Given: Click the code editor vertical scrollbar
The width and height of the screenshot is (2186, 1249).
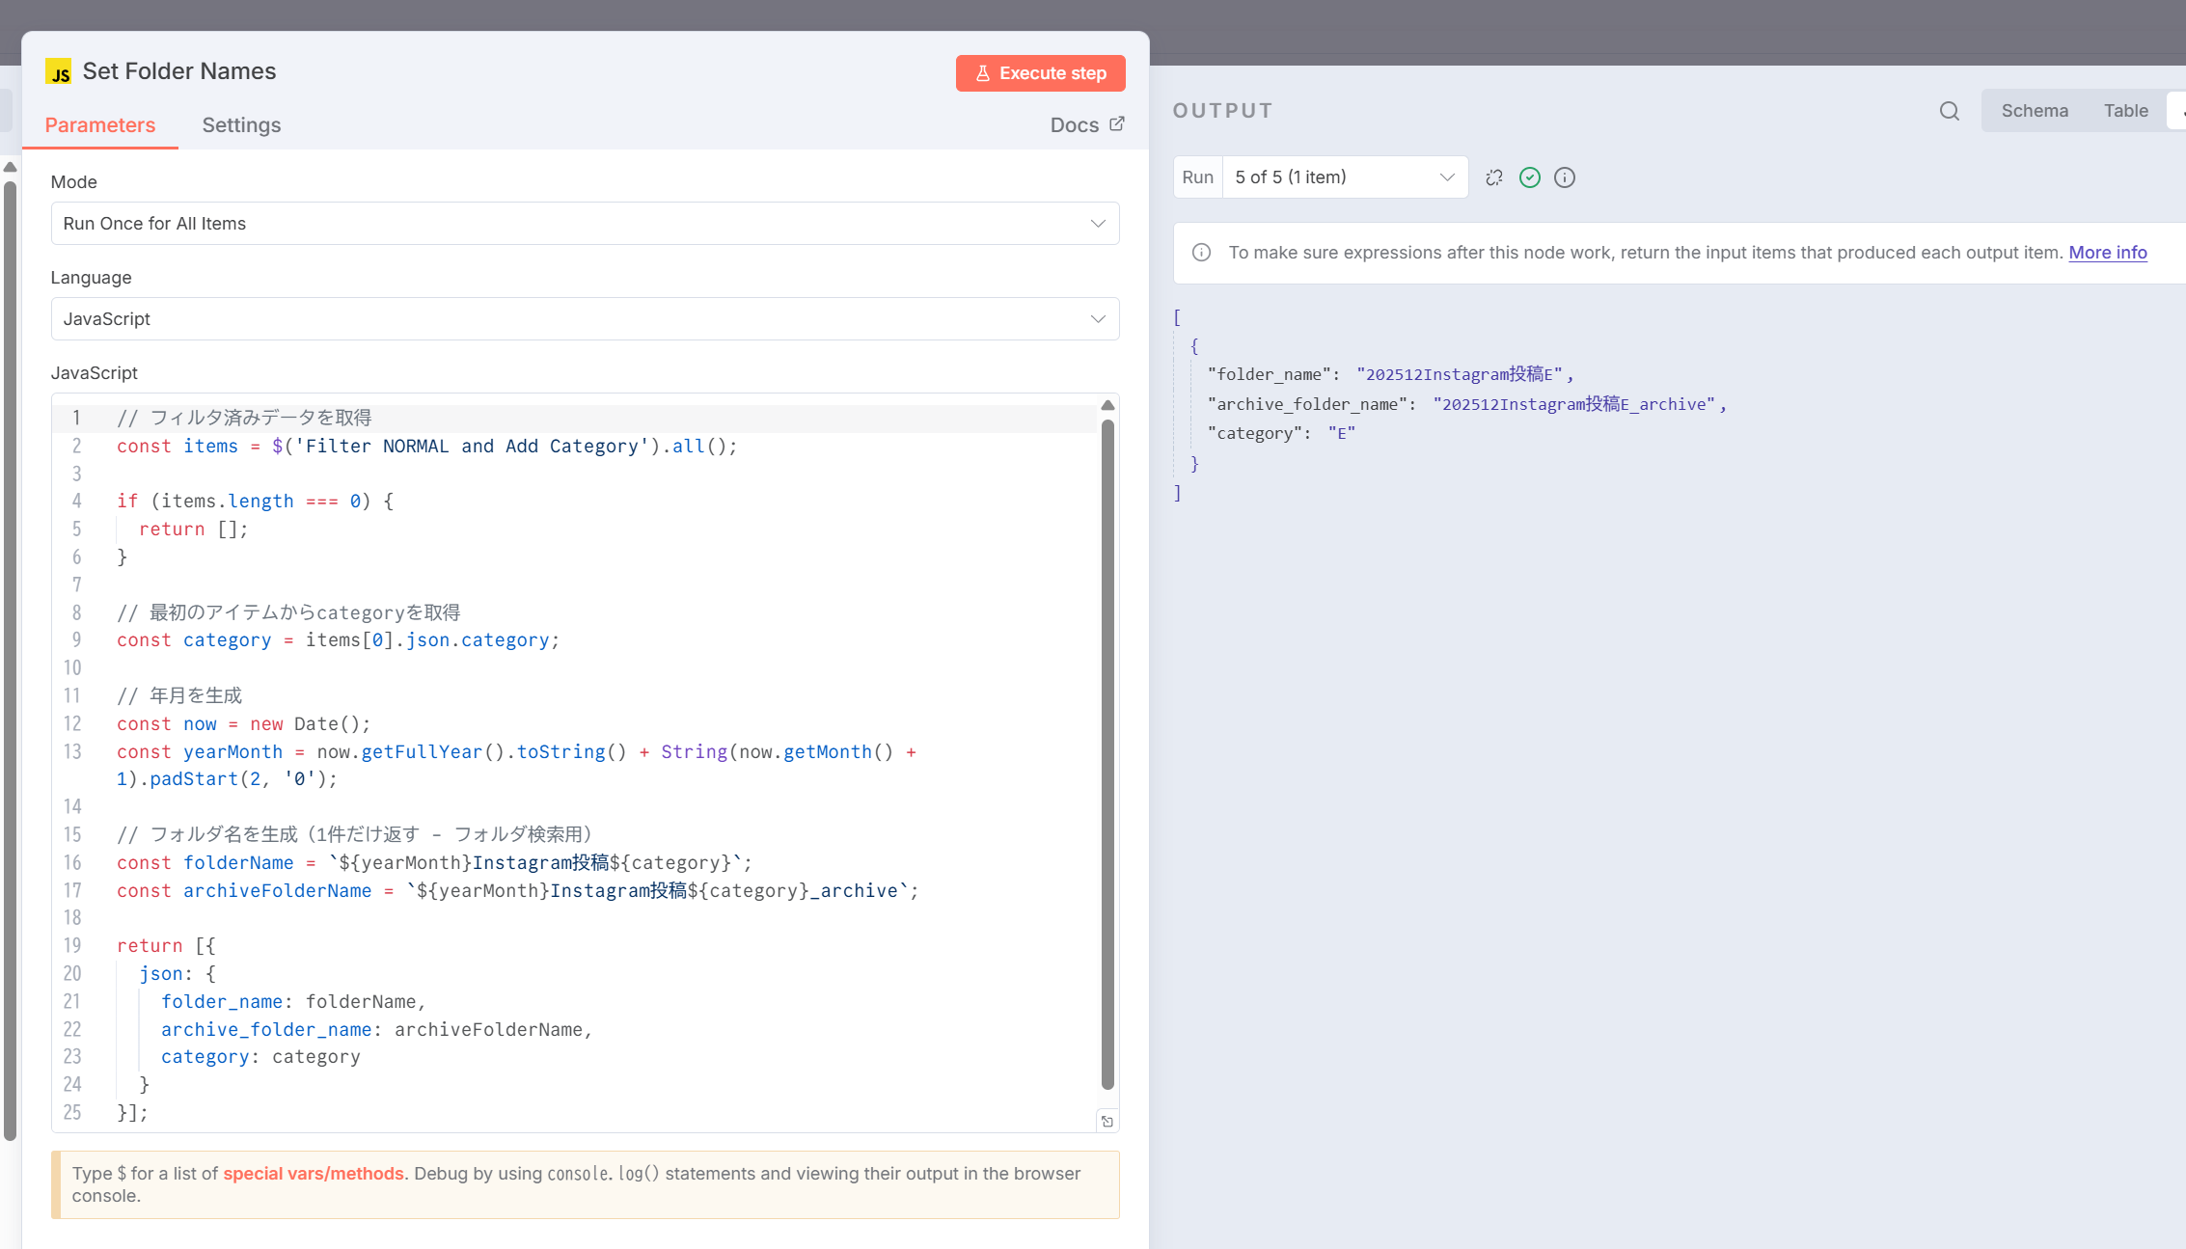Looking at the screenshot, I should (x=1107, y=752).
